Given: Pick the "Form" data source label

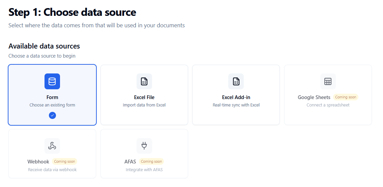Looking at the screenshot, I should tap(52, 97).
